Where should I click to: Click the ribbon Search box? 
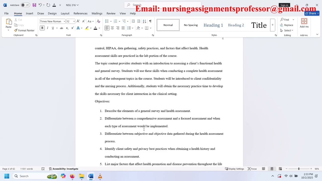(163, 5)
